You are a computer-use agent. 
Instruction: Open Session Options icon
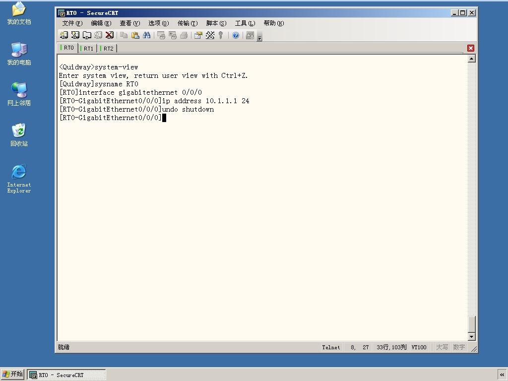pos(198,35)
